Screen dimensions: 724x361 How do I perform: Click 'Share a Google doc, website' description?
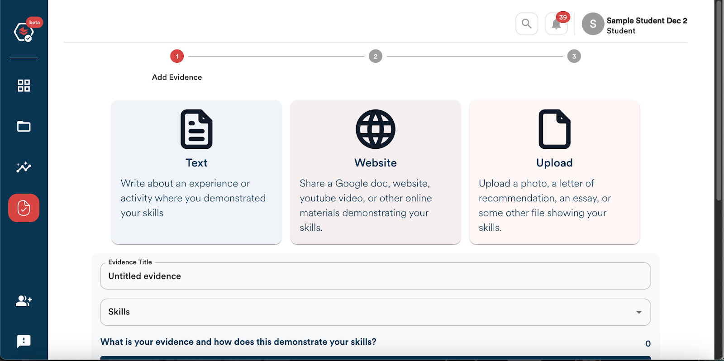[x=366, y=205]
